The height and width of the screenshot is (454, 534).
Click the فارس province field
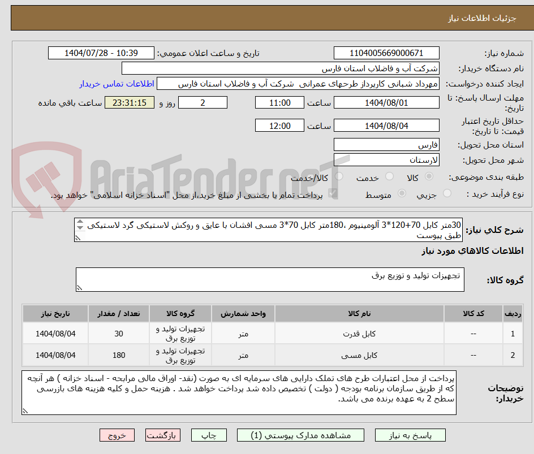tap(386, 145)
